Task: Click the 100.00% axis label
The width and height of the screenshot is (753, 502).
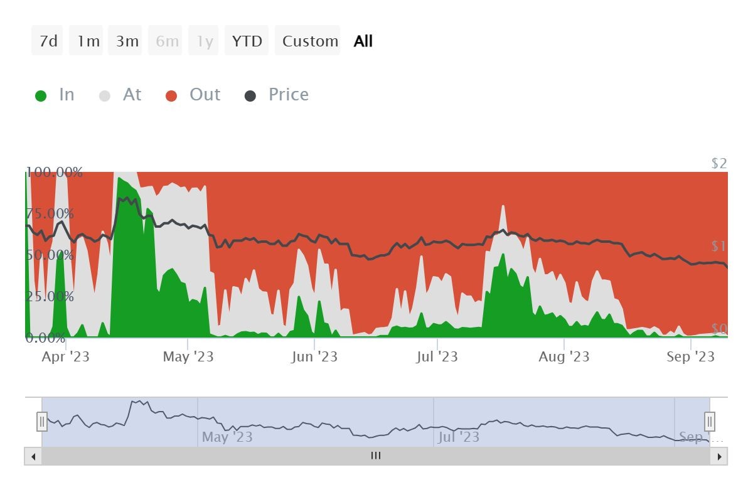Action: pos(54,172)
